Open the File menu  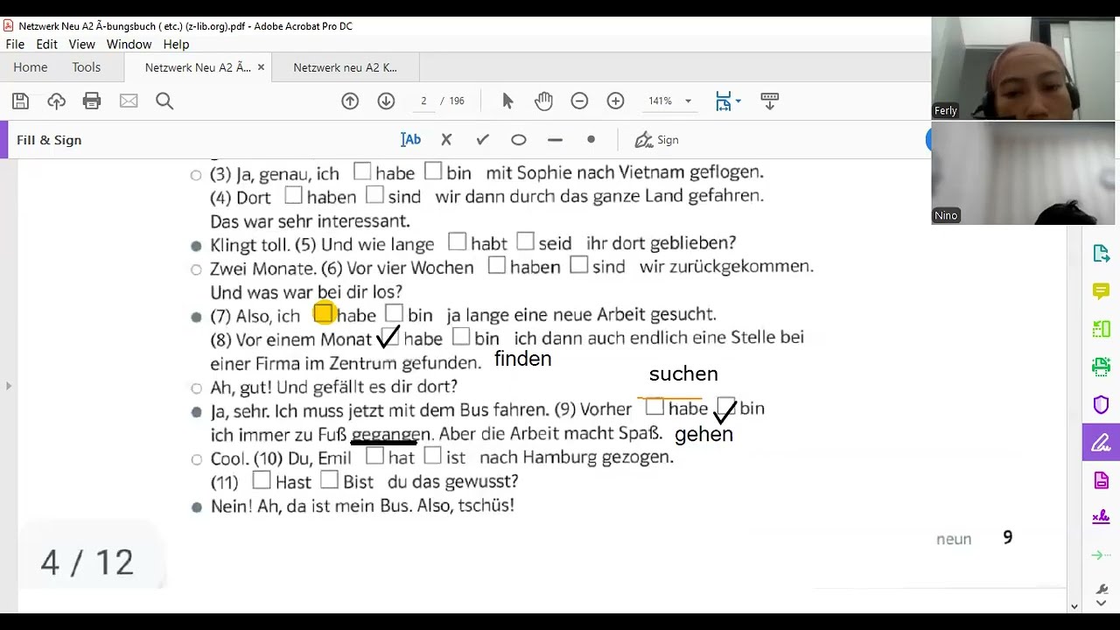[x=15, y=44]
